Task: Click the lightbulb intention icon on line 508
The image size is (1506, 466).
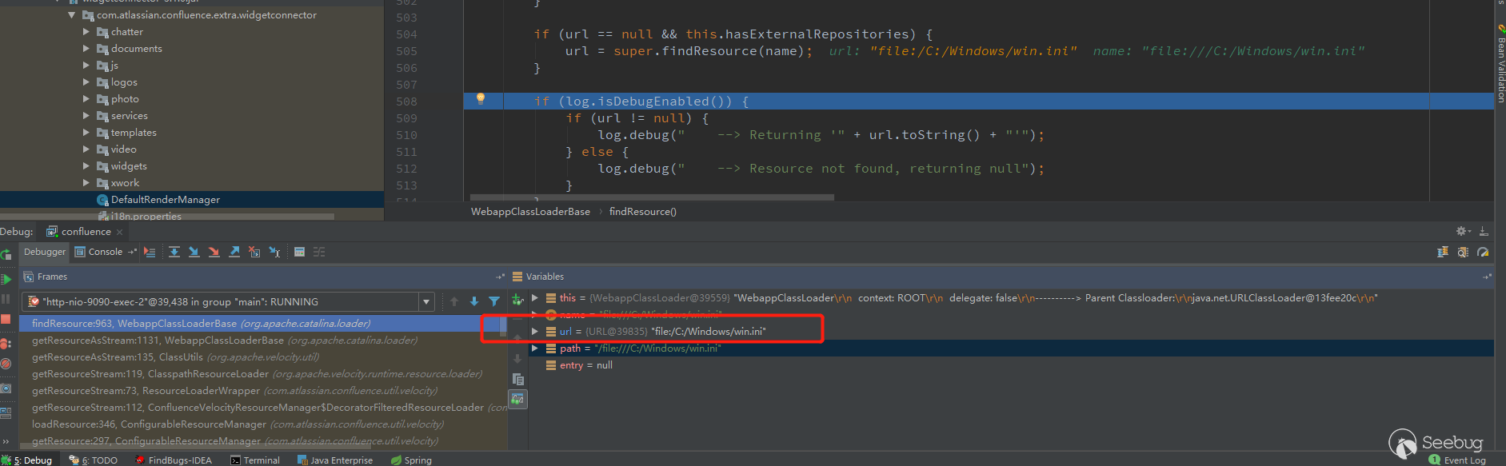Action: [481, 99]
